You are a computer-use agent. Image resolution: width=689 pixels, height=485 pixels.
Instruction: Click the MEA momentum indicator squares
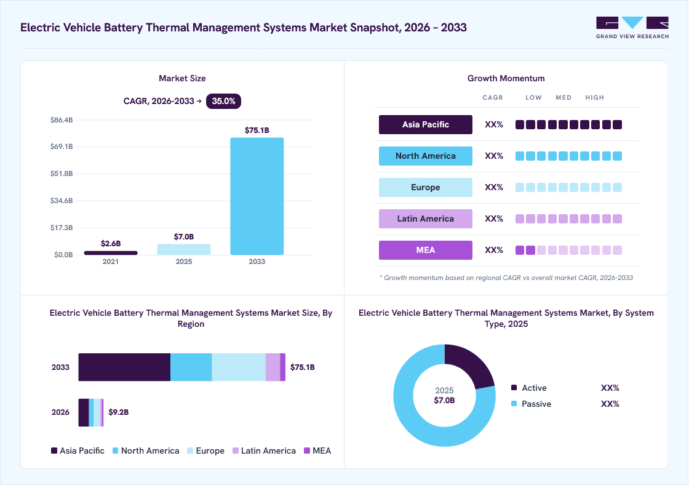[x=568, y=251]
